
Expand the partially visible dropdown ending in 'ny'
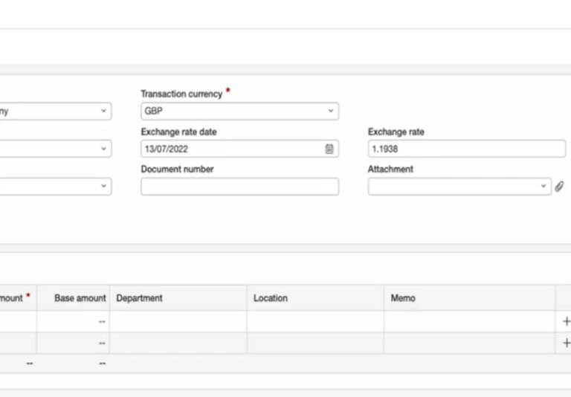(55, 111)
